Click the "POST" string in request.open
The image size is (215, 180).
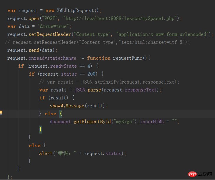pyautogui.click(x=50, y=19)
